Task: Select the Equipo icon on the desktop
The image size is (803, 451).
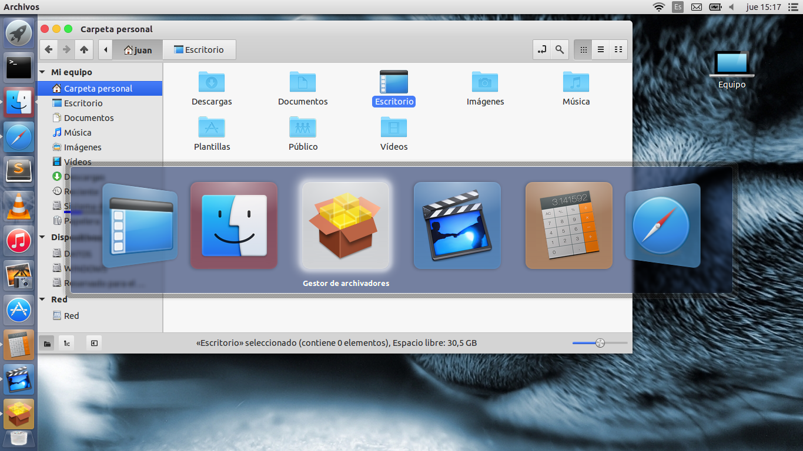Action: coord(732,70)
